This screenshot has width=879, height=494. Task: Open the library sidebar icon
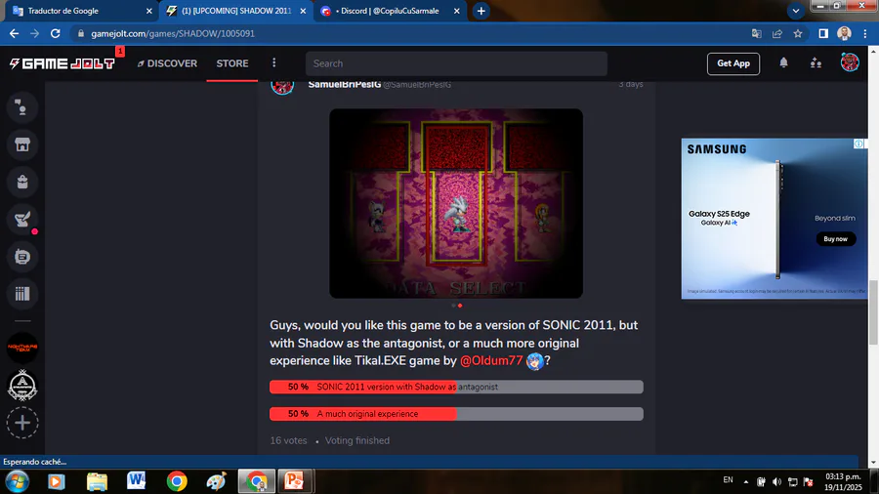click(x=22, y=294)
